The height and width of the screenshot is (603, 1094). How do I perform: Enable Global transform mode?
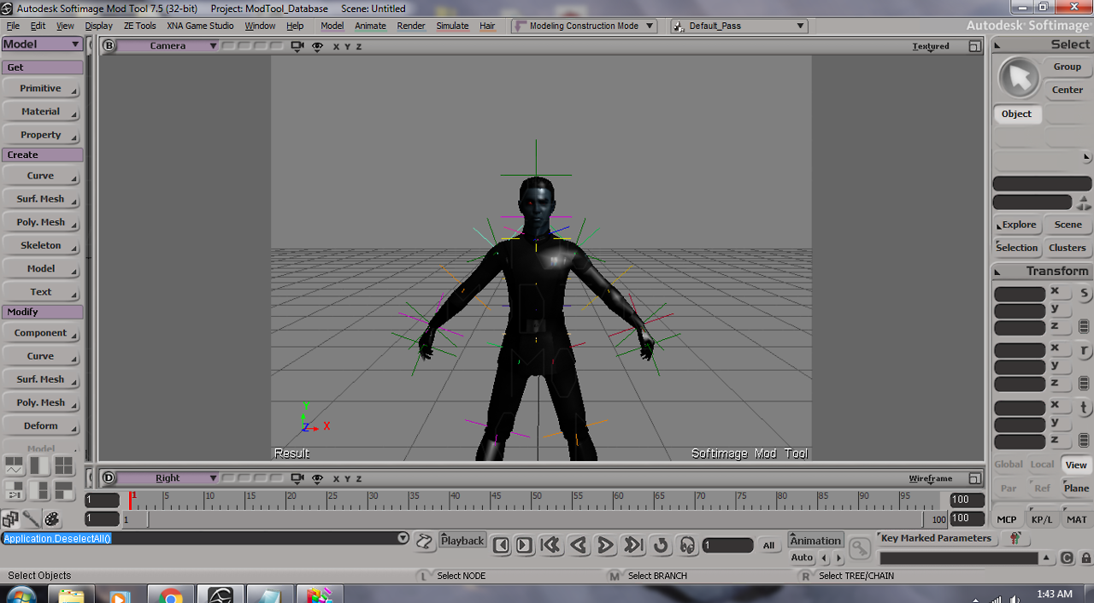pyautogui.click(x=1009, y=465)
